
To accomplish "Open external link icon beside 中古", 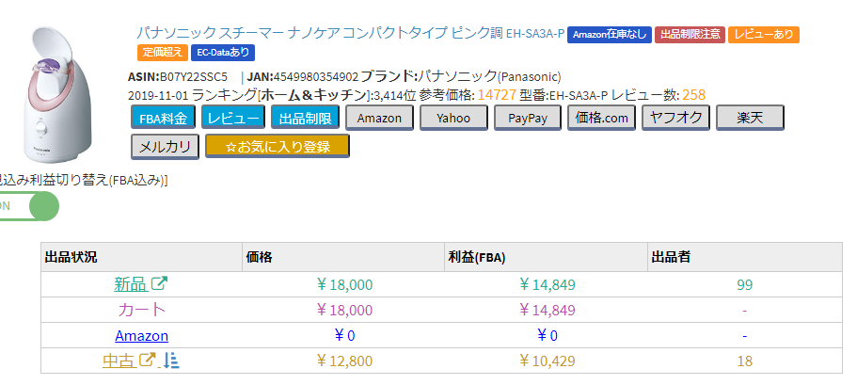I will 148,360.
